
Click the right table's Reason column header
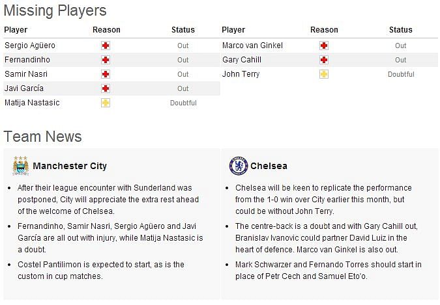(x=324, y=30)
